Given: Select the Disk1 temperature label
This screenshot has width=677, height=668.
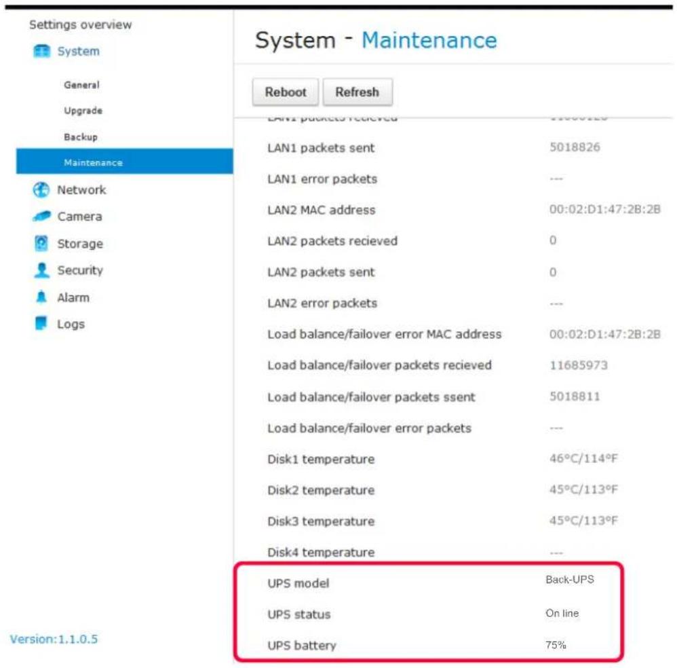Looking at the screenshot, I should click(321, 459).
